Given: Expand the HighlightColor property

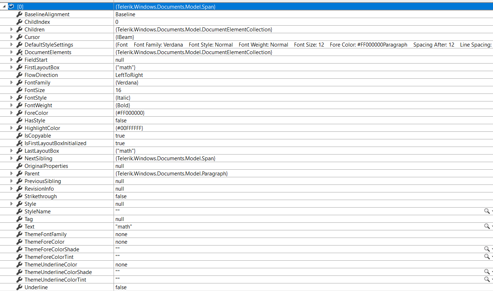Looking at the screenshot, I should pyautogui.click(x=11, y=128).
